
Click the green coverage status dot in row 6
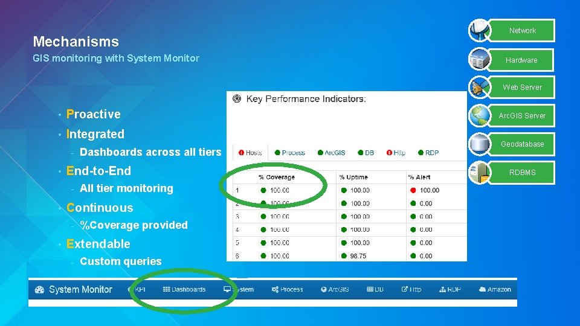coord(263,256)
